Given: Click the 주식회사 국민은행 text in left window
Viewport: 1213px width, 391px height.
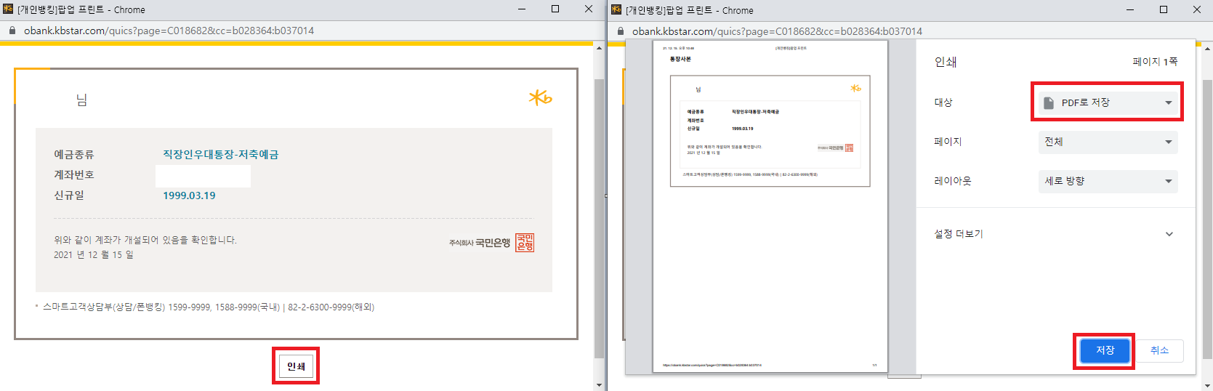Looking at the screenshot, I should coord(480,243).
